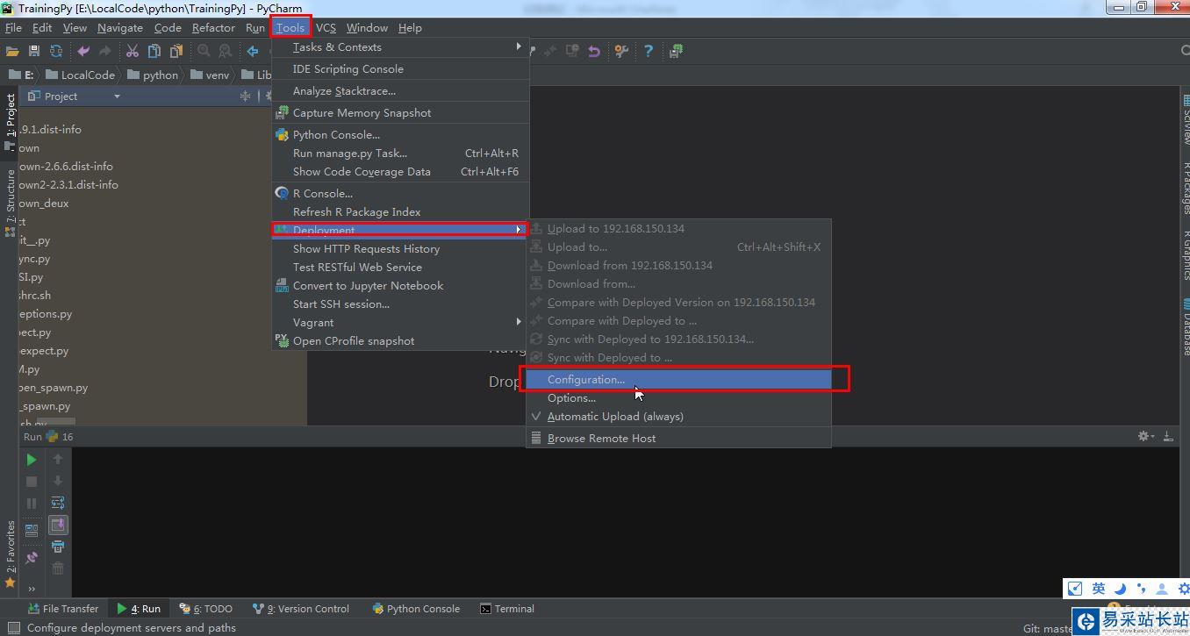The image size is (1190, 636).
Task: Open the File Transfer tool tab
Action: (x=63, y=609)
